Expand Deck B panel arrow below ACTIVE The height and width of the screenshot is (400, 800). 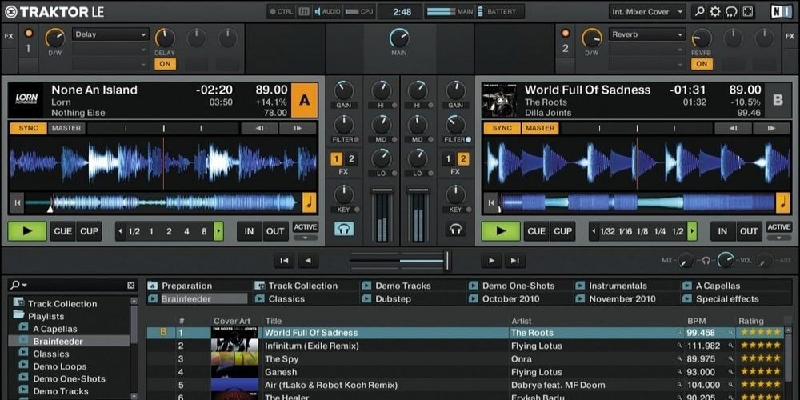pyautogui.click(x=778, y=238)
